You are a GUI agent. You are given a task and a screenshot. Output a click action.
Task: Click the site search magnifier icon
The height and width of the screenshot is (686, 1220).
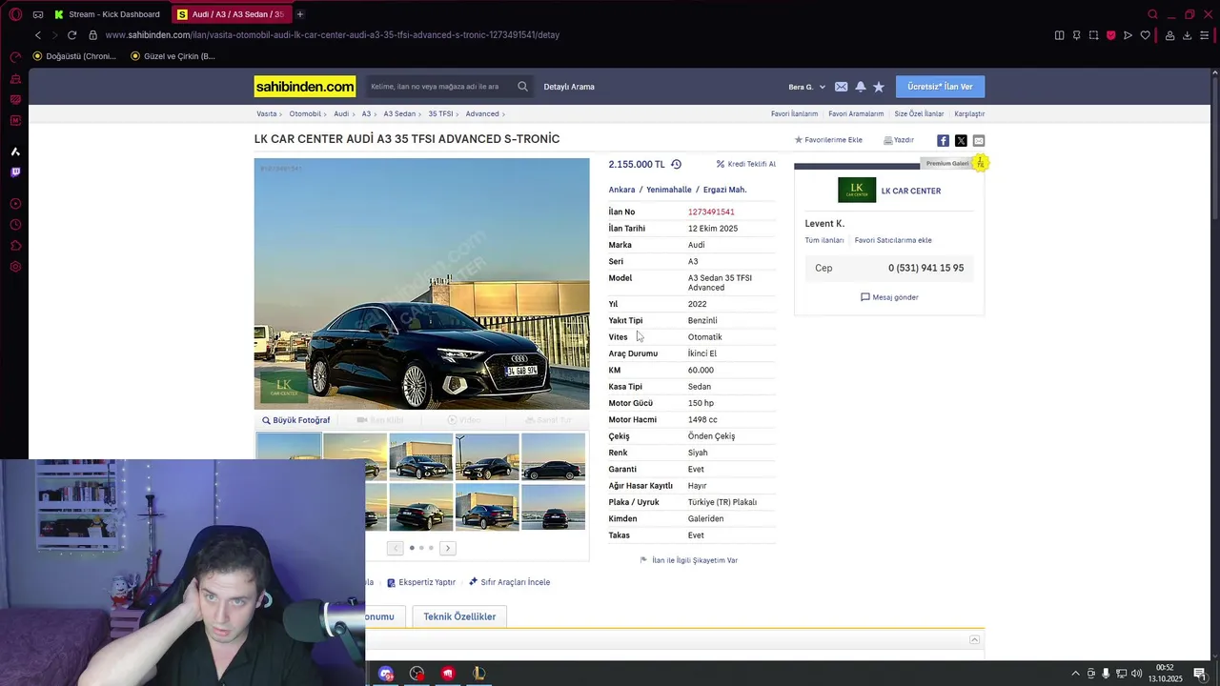[x=522, y=87]
